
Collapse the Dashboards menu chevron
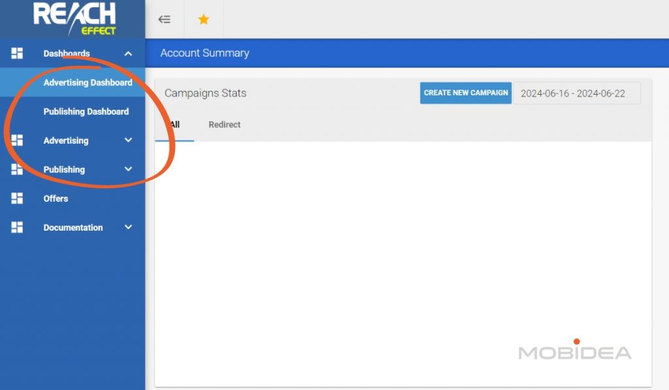point(128,54)
